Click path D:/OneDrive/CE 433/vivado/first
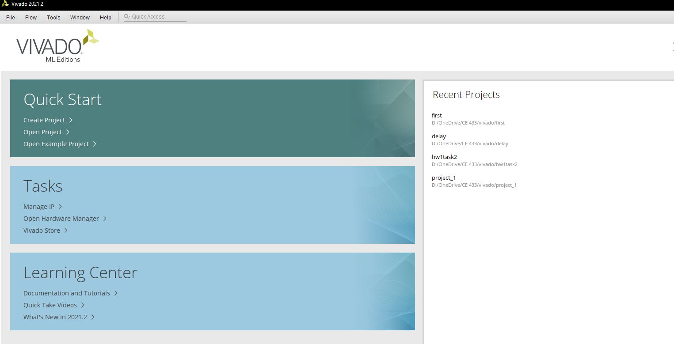Viewport: 674px width, 344px height. pos(468,123)
